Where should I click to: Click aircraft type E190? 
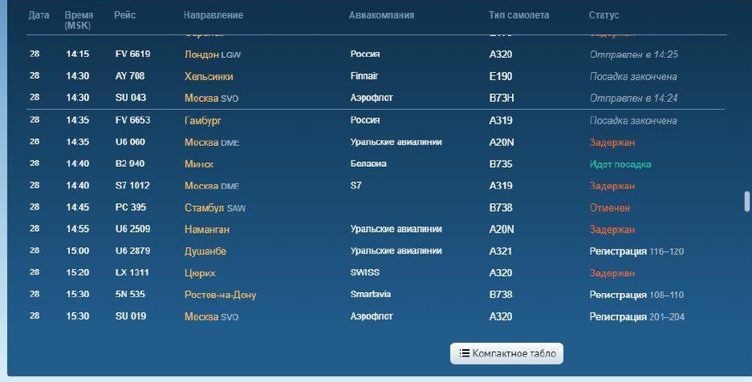point(501,77)
